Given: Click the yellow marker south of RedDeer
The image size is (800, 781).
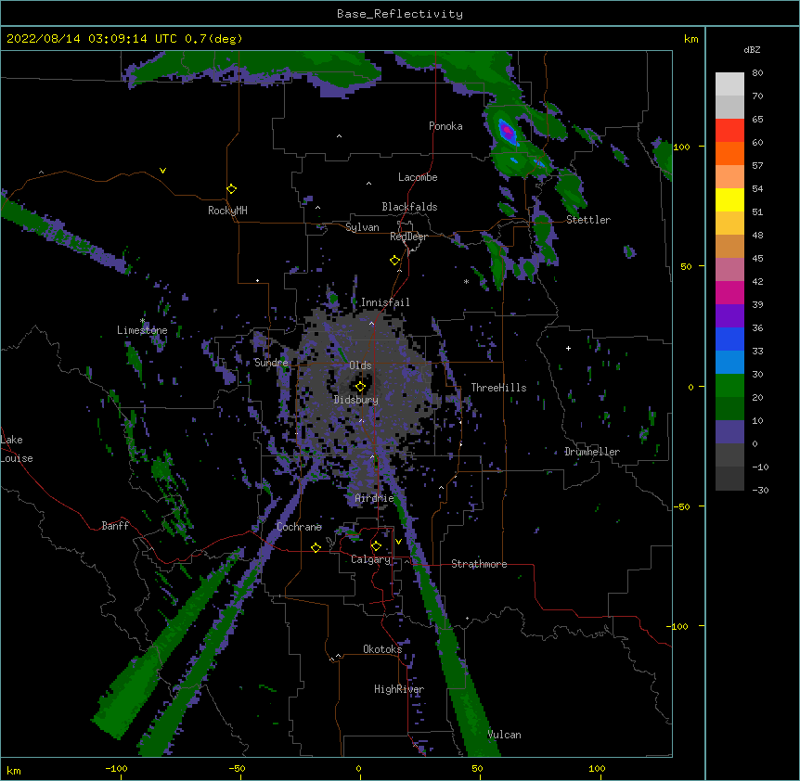Looking at the screenshot, I should (394, 261).
